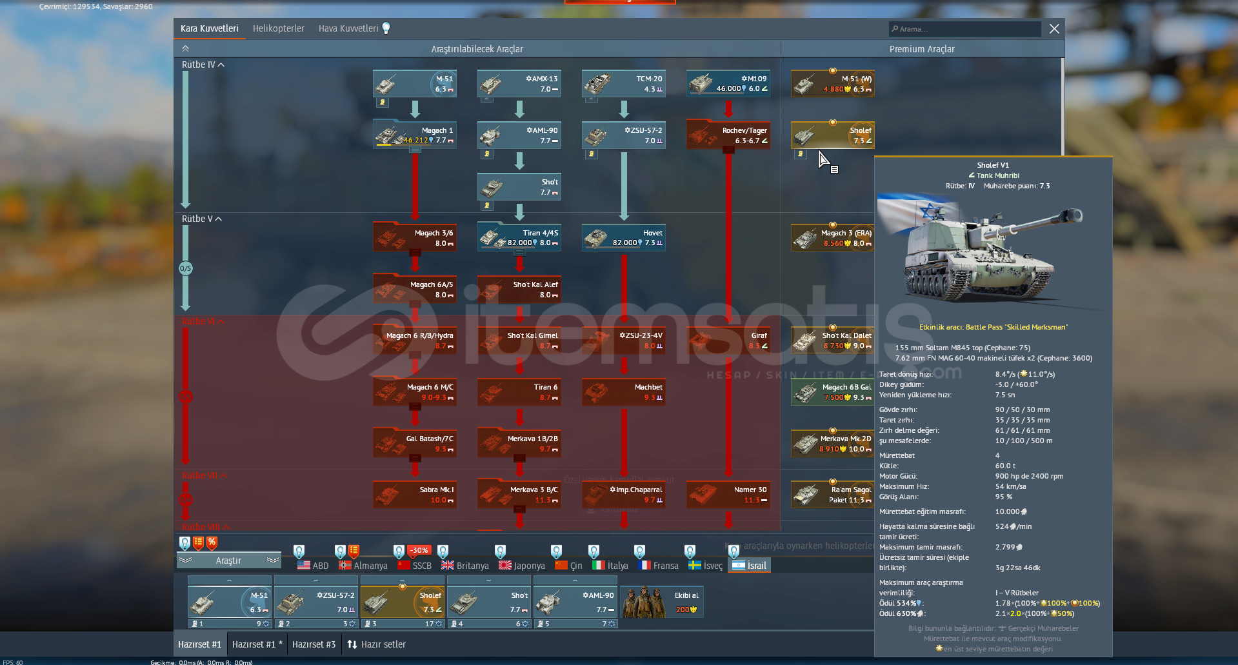
Task: Expand the Rochev/Tager vehicle group
Action: (x=728, y=150)
